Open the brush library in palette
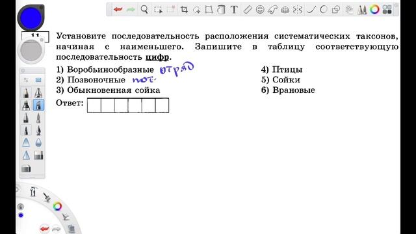 (x=38, y=80)
